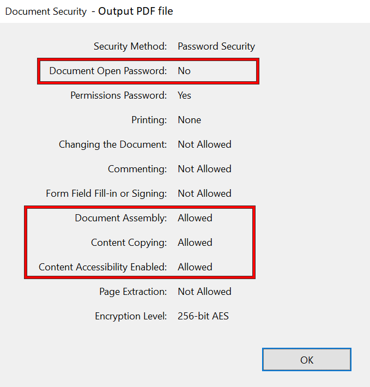Click the Permissions Password label

(118, 95)
